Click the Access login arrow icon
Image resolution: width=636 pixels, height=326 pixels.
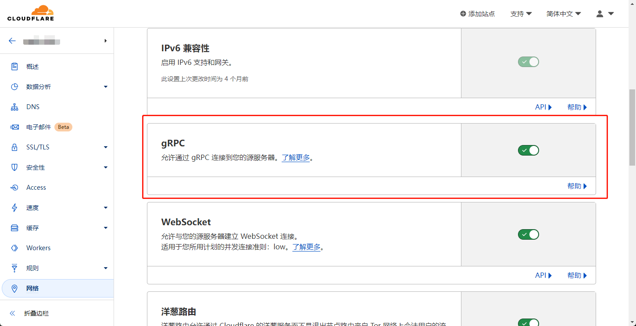click(x=14, y=188)
